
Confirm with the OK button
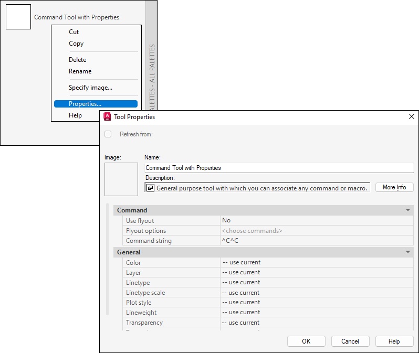[306, 341]
